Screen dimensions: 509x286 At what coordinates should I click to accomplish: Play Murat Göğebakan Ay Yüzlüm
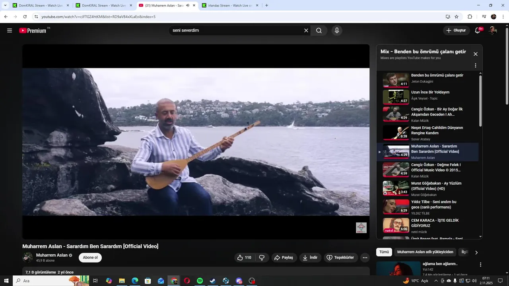pos(427,189)
